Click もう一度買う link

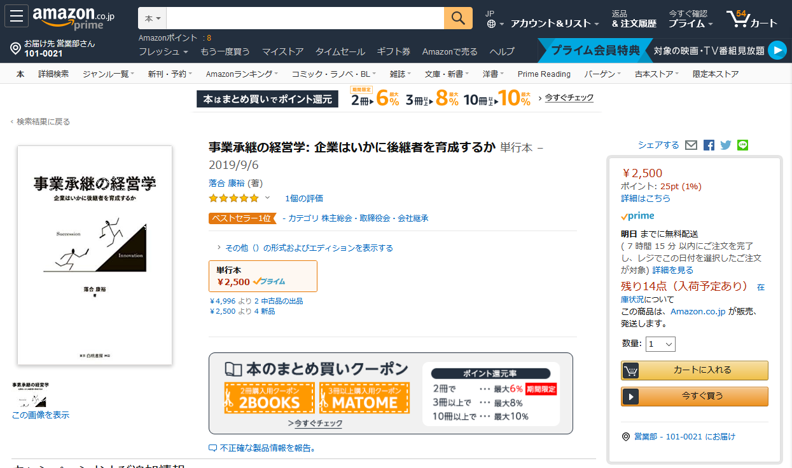225,51
